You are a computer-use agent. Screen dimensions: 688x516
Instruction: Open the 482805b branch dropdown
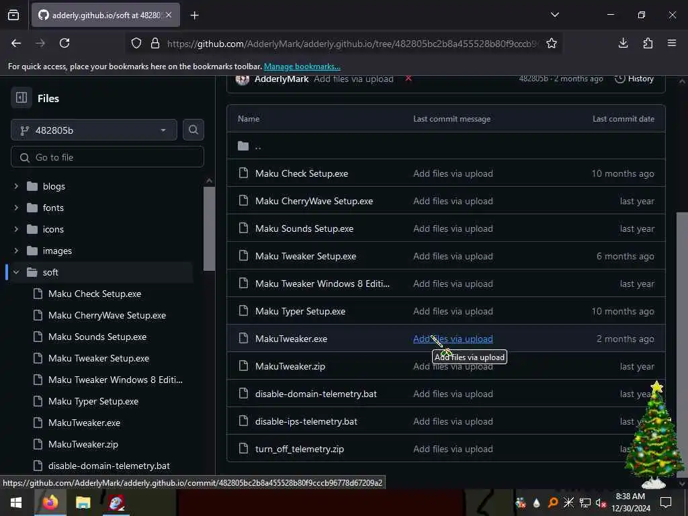94,130
